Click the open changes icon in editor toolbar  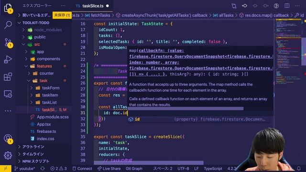coord(244,6)
